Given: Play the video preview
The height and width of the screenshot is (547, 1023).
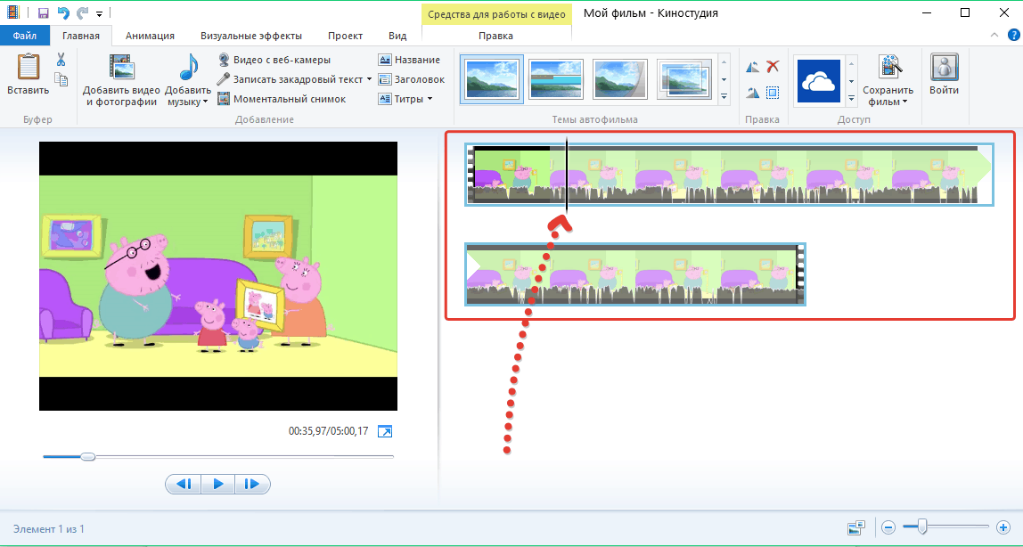Looking at the screenshot, I should point(218,484).
